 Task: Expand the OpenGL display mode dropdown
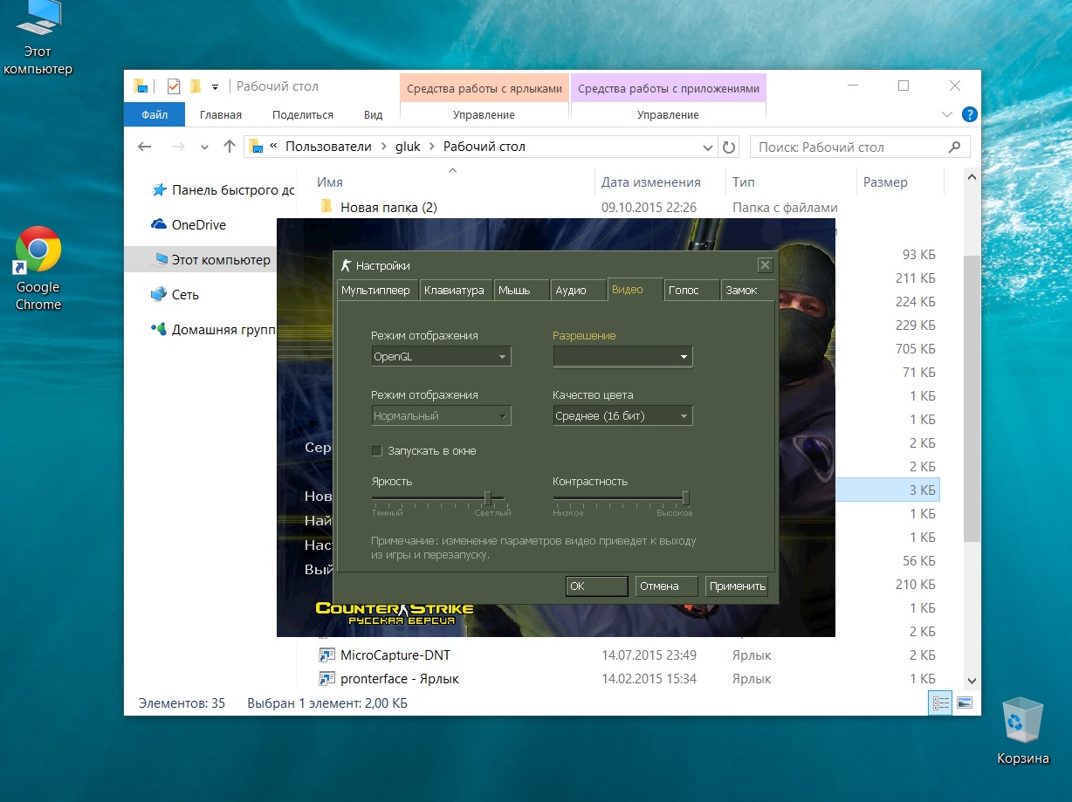pyautogui.click(x=441, y=356)
